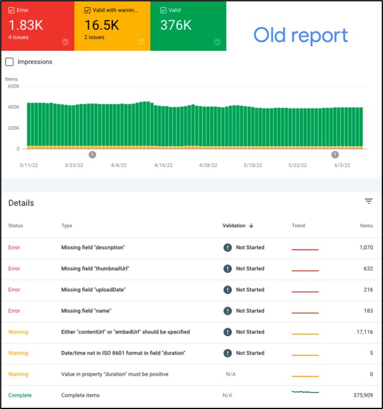Screen dimensions: 383x409
Task: Sort by the Status column header
Action: coord(16,226)
